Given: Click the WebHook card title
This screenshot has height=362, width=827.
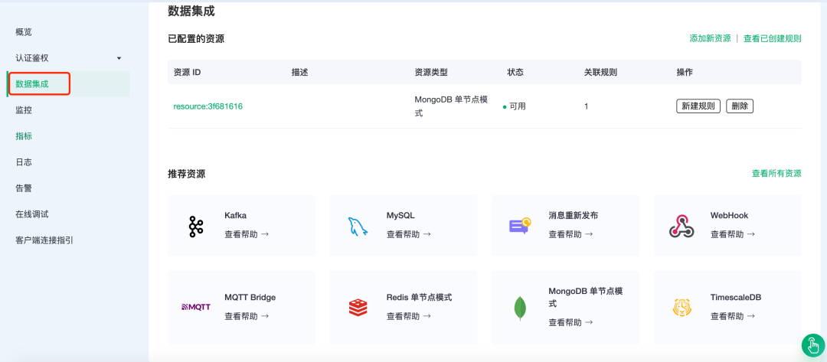Looking at the screenshot, I should coord(729,216).
